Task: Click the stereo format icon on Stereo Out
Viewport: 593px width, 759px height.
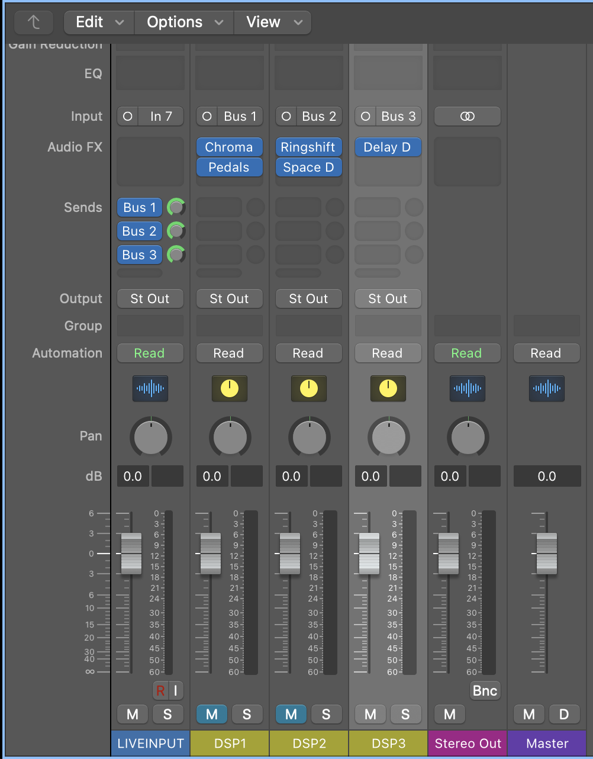Action: click(468, 117)
